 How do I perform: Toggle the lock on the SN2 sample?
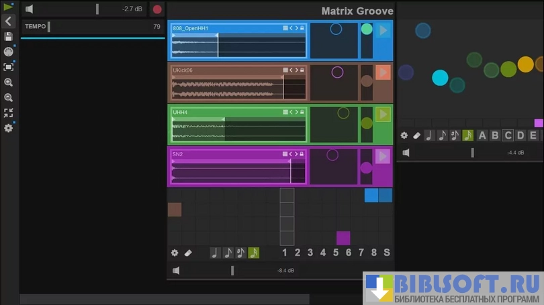tap(302, 154)
